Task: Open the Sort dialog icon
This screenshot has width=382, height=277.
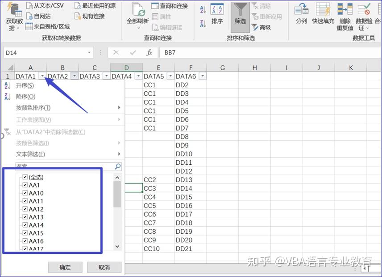Action: click(217, 10)
